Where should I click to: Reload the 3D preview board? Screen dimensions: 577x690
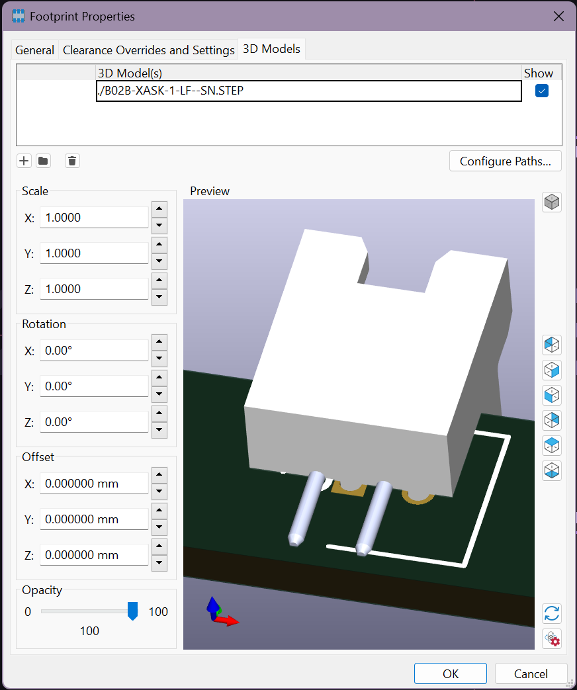[551, 613]
